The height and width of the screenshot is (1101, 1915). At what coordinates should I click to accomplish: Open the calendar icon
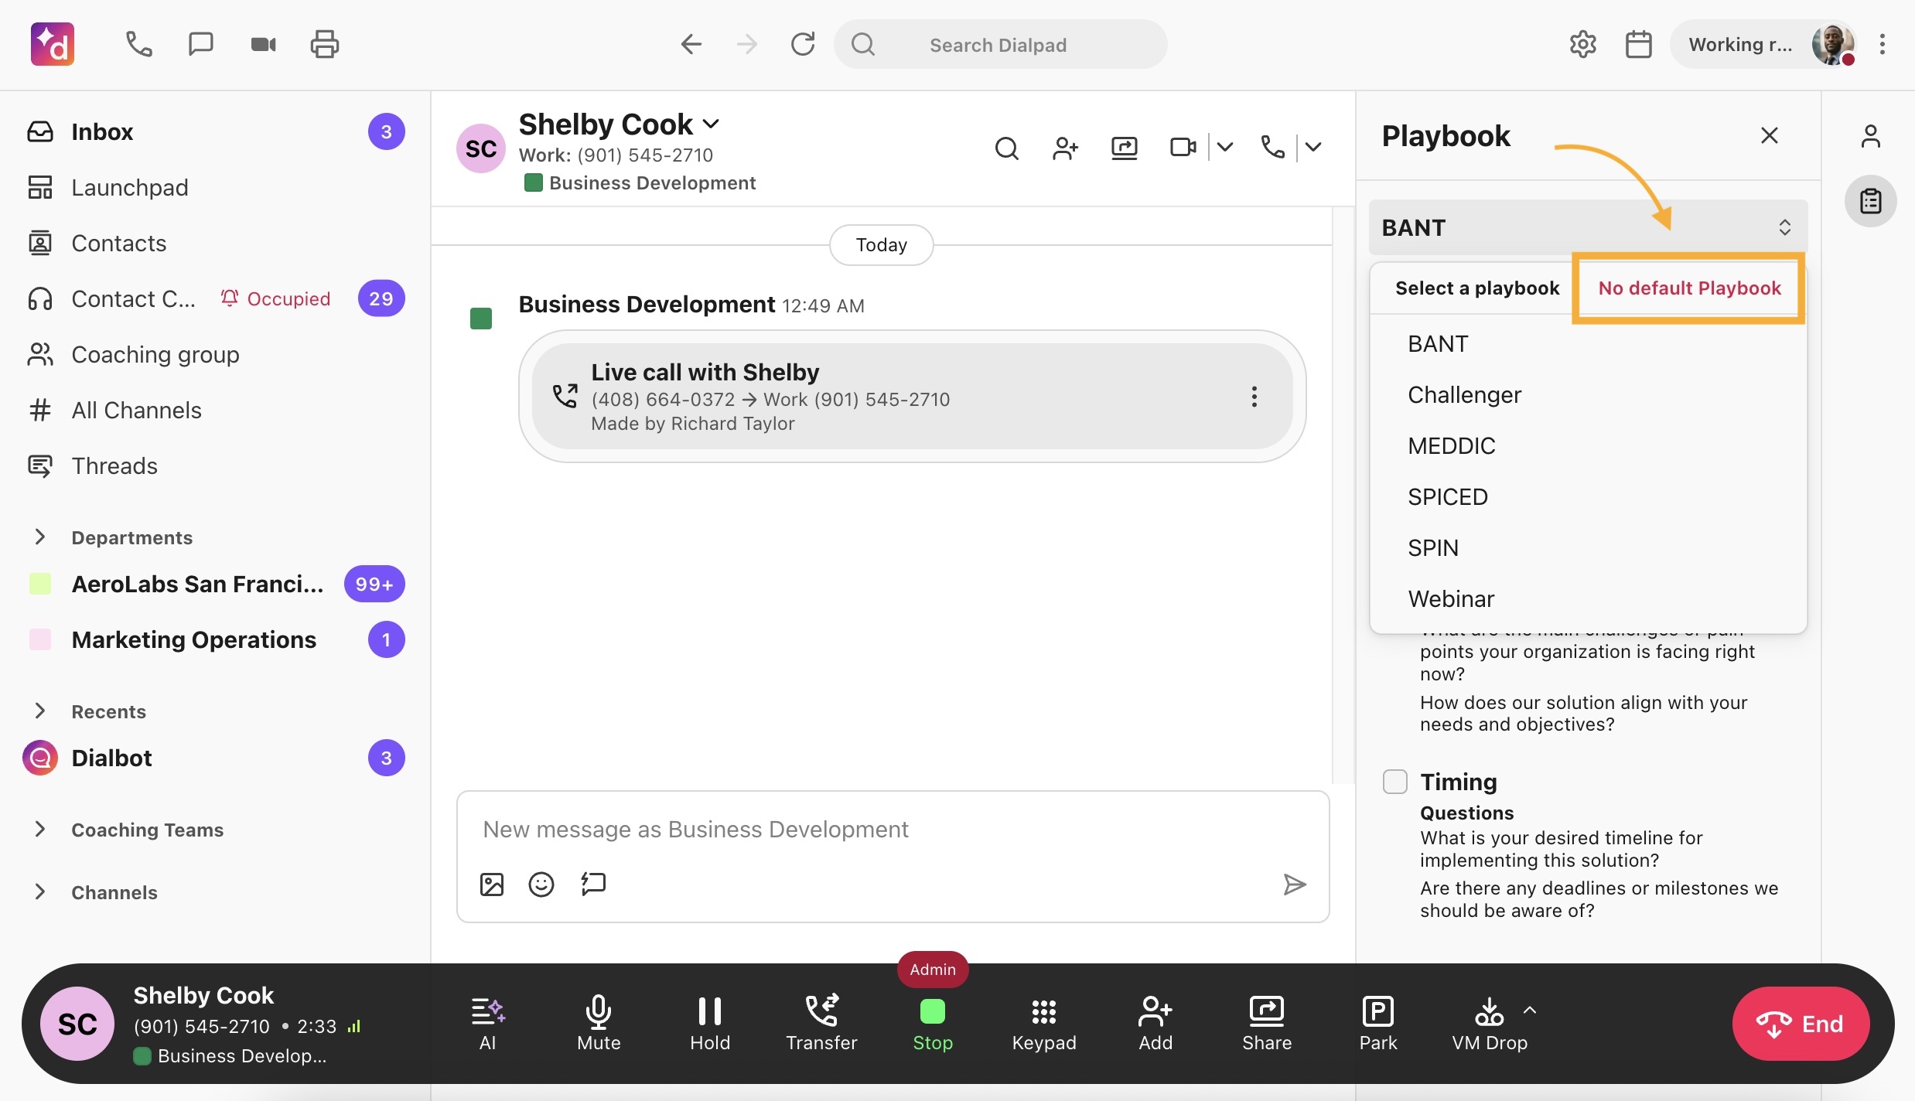[x=1638, y=44]
